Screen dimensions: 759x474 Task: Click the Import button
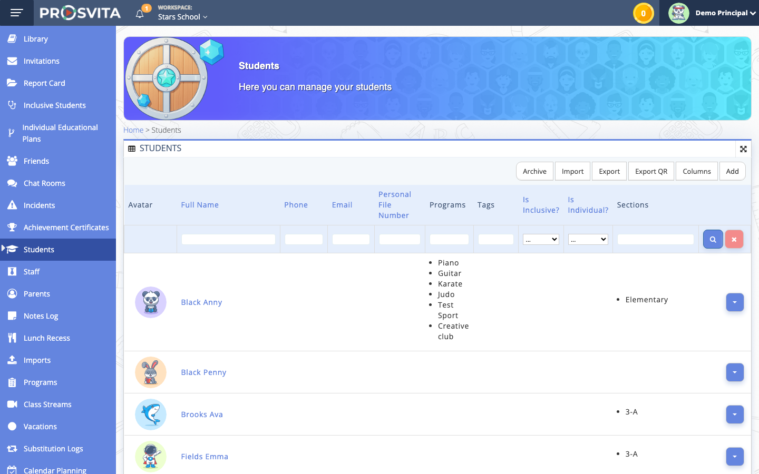coord(572,171)
